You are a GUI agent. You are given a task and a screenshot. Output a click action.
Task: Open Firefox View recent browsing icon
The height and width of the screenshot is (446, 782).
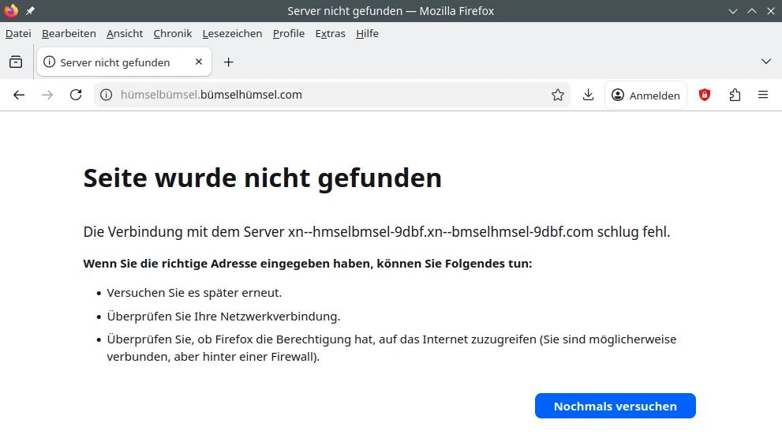pyautogui.click(x=16, y=62)
